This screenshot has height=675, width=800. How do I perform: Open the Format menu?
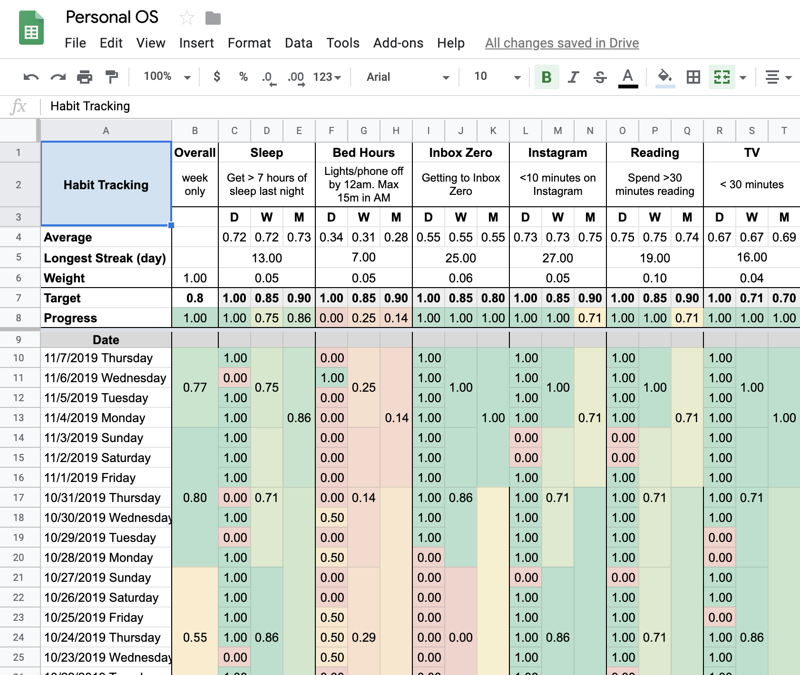(249, 43)
